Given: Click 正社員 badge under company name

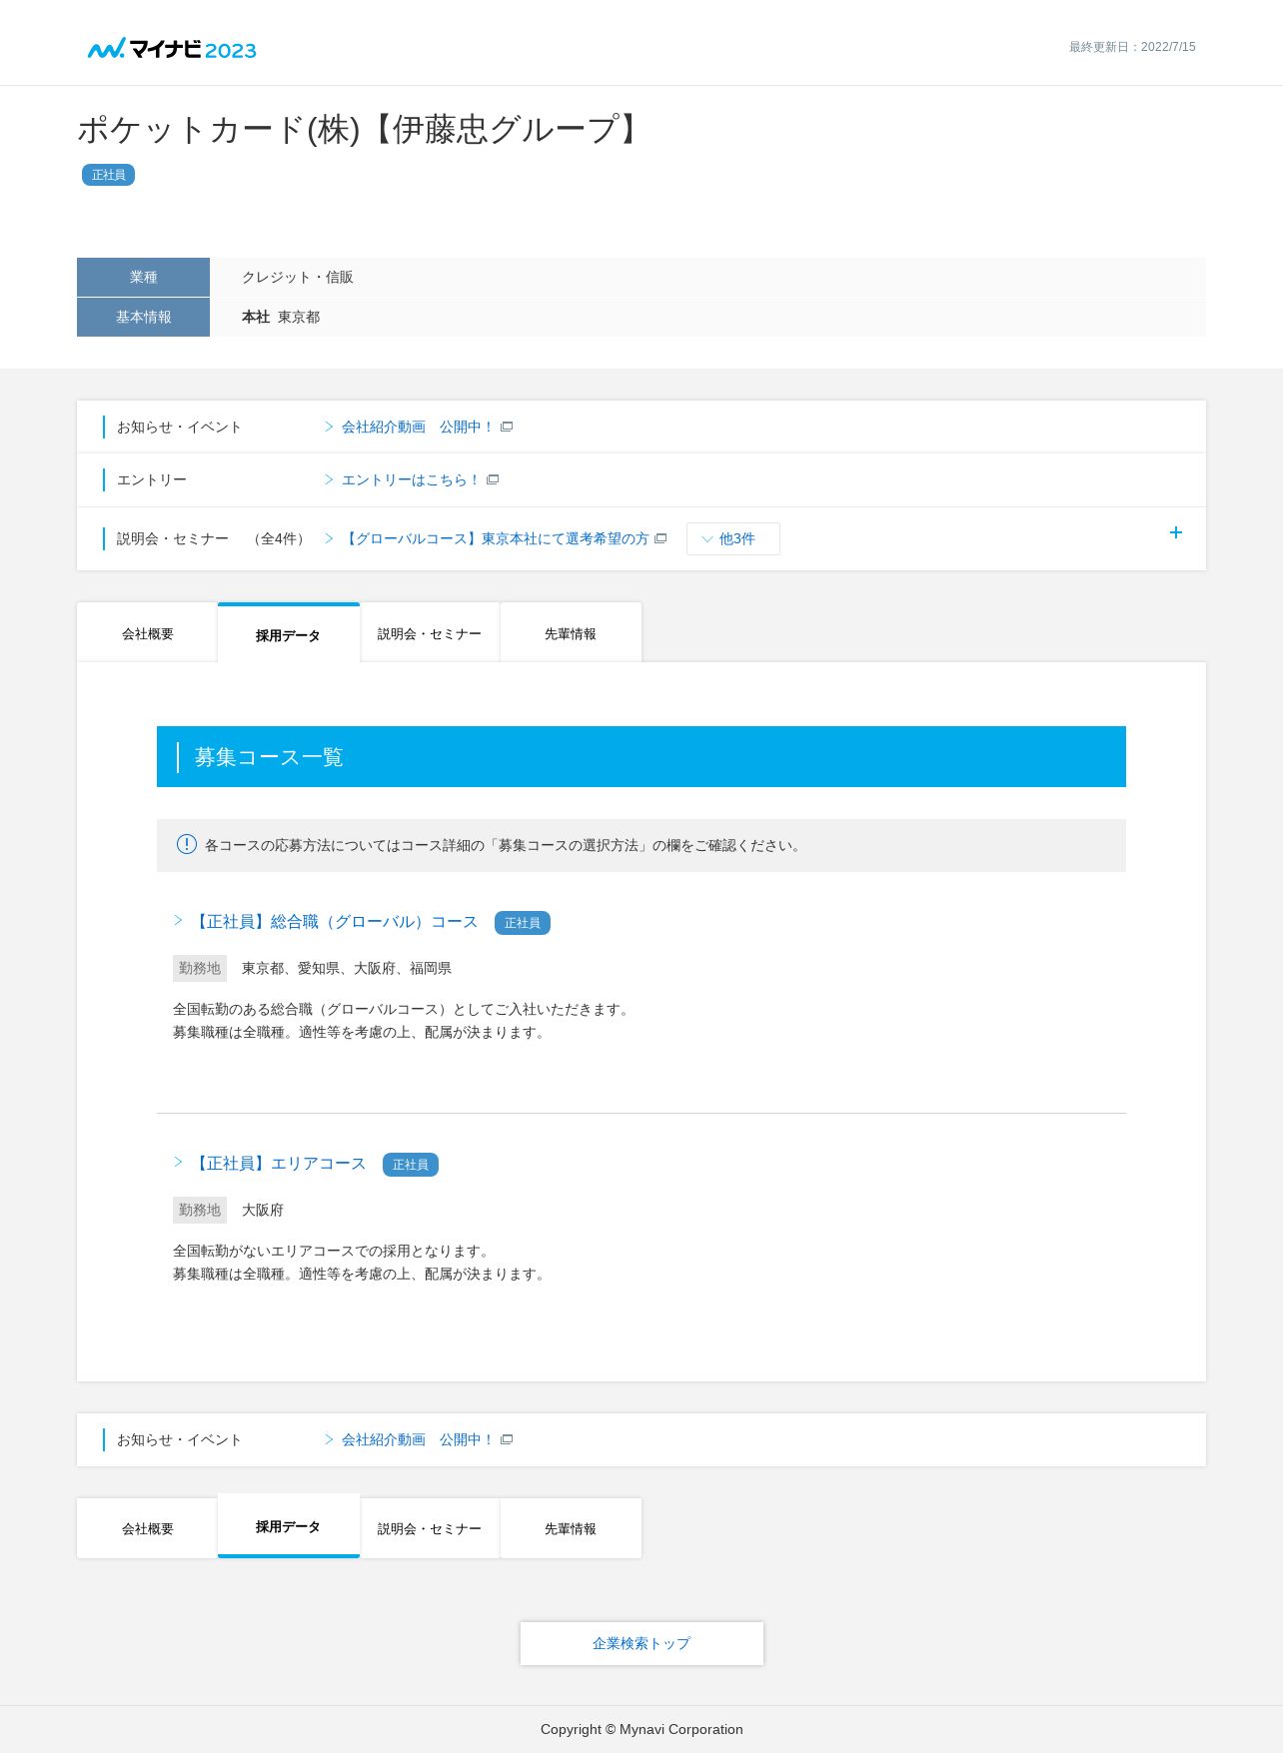Looking at the screenshot, I should (109, 175).
